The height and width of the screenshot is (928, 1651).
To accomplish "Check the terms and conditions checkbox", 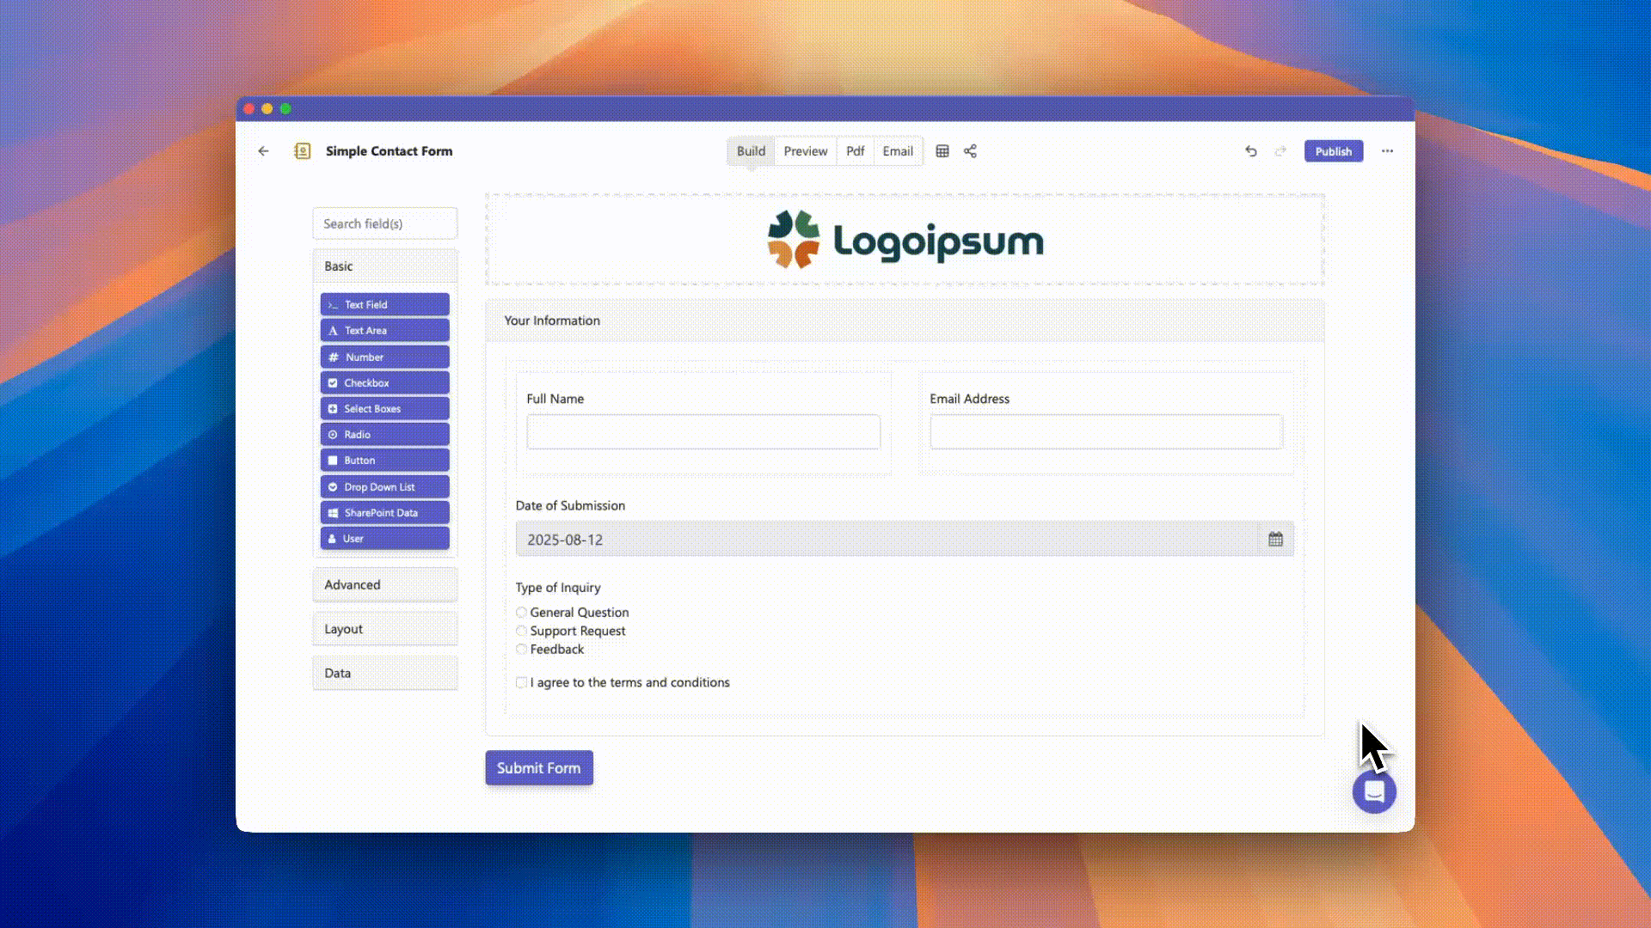I will [x=521, y=682].
